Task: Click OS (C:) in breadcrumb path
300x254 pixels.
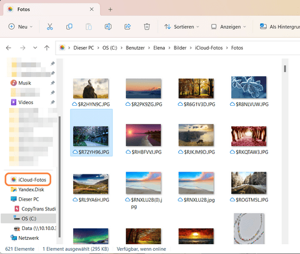Action: (110, 48)
